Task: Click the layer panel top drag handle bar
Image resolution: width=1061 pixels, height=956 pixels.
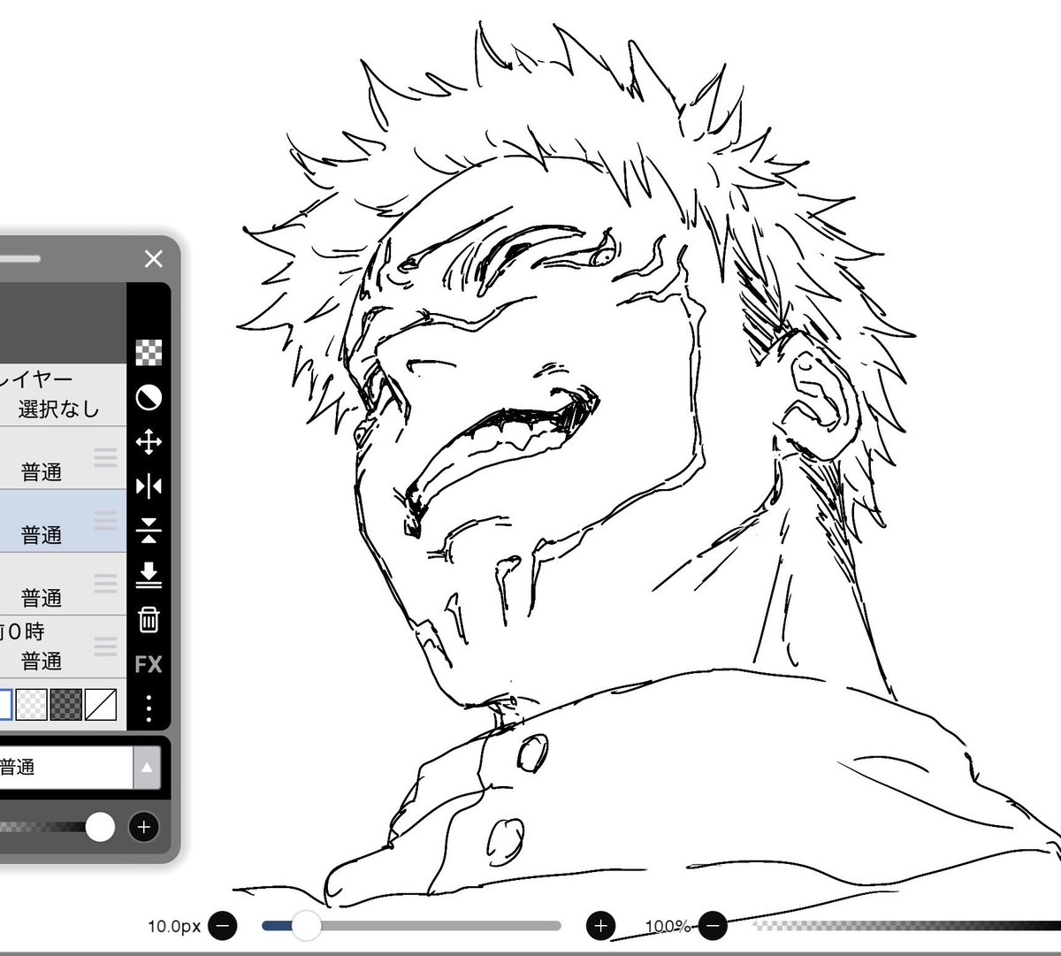Action: [x=19, y=258]
